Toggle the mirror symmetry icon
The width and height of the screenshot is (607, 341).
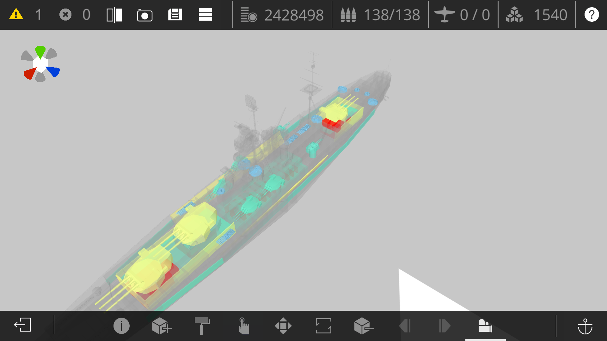[x=114, y=15]
